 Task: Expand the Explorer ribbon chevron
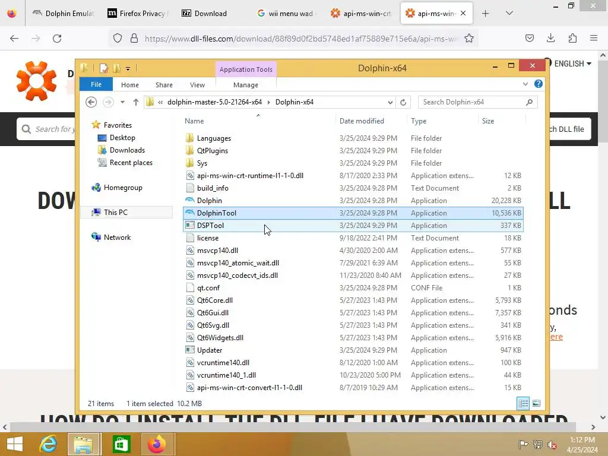(525, 84)
